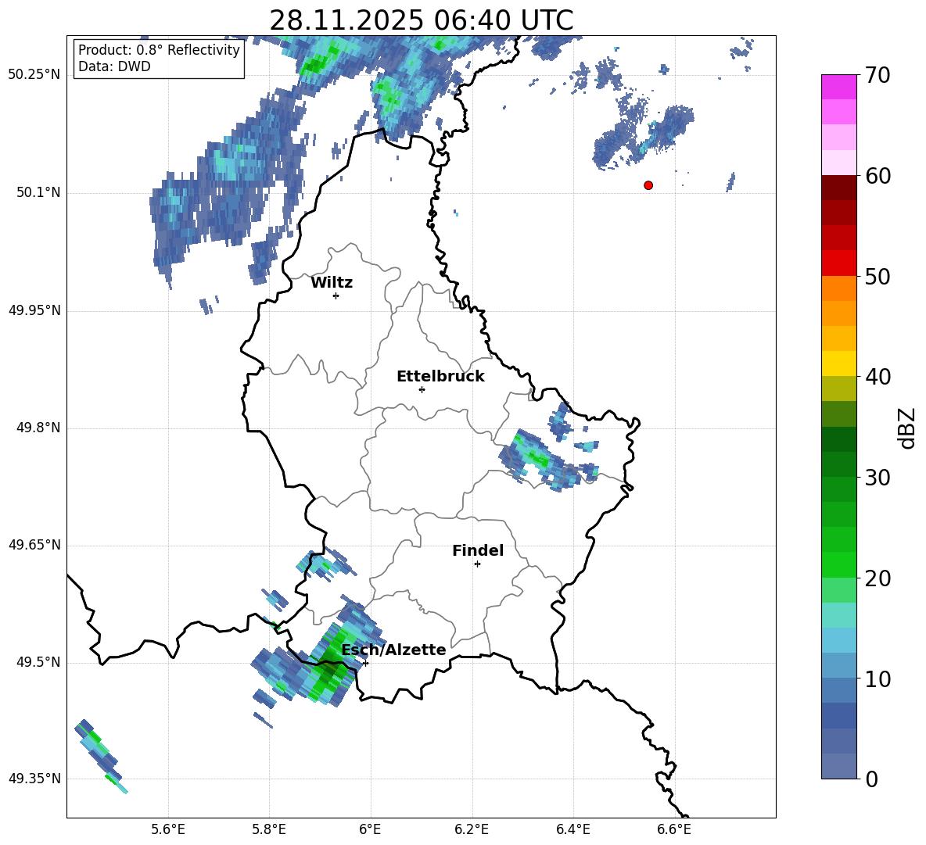Click the dBZ colorbar label
This screenshot has width=926, height=845.
pyautogui.click(x=906, y=428)
